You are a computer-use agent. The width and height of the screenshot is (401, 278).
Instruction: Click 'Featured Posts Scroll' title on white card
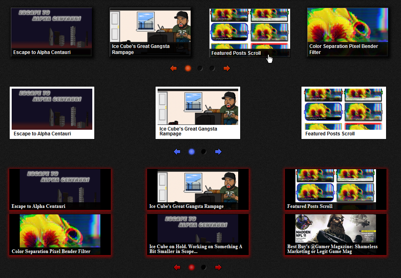(330, 134)
